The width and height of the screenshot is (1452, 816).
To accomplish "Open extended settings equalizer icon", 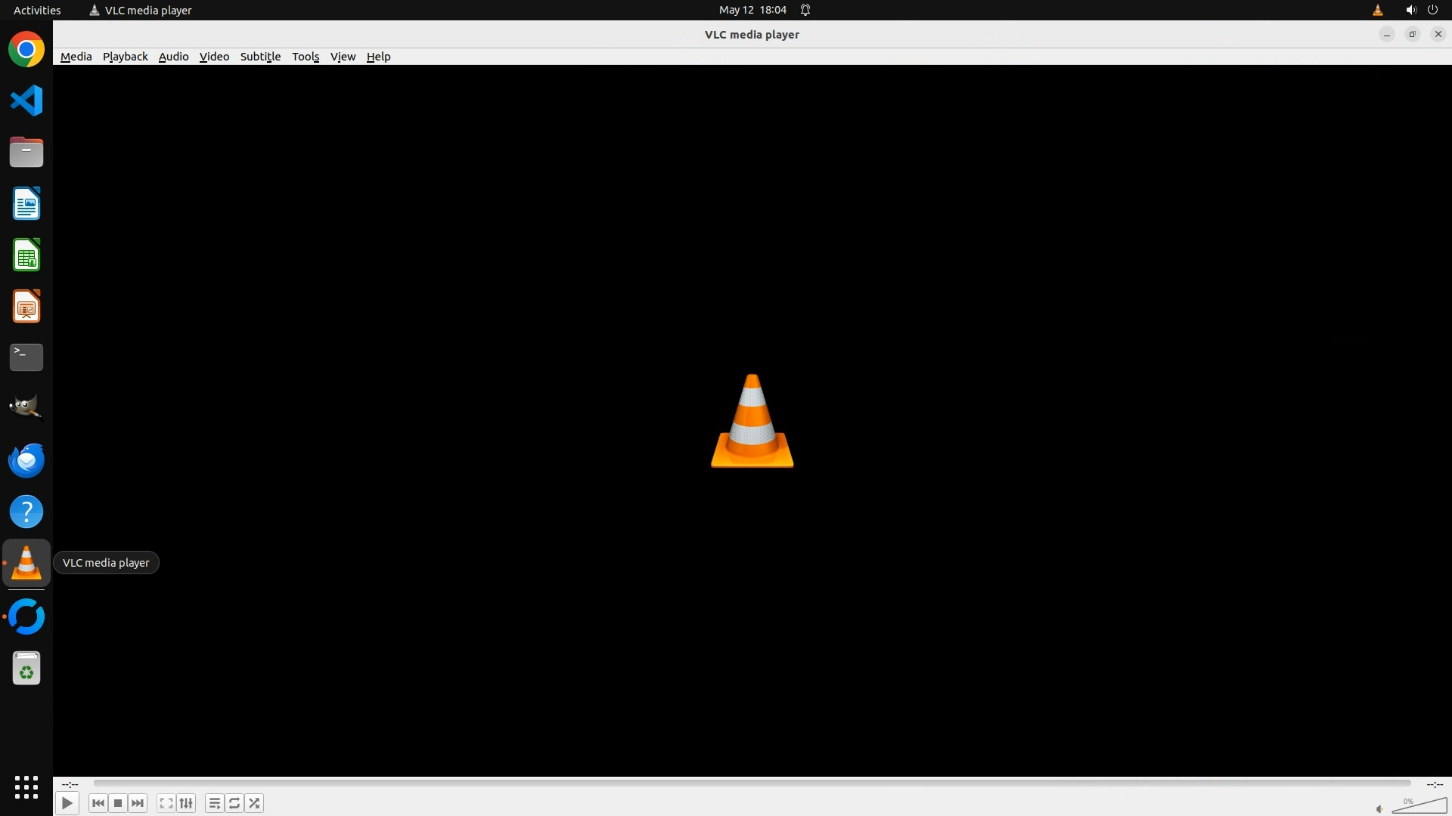I will click(x=186, y=803).
